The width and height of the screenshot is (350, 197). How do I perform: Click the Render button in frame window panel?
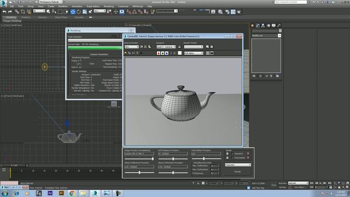tap(237, 172)
